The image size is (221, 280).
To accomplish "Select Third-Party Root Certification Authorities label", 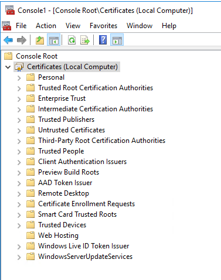I will (102, 141).
